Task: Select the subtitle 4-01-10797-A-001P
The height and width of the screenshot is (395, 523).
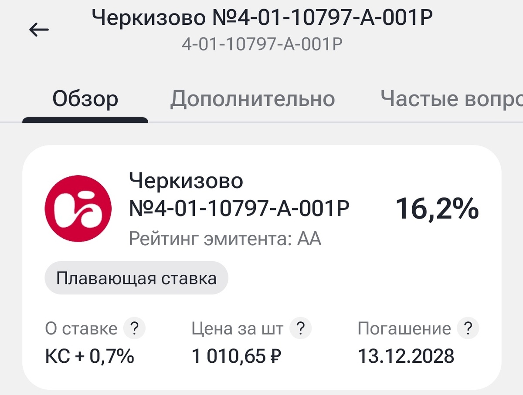Action: pos(261,44)
